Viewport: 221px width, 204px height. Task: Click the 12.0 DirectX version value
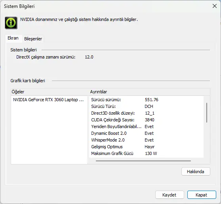pos(89,57)
